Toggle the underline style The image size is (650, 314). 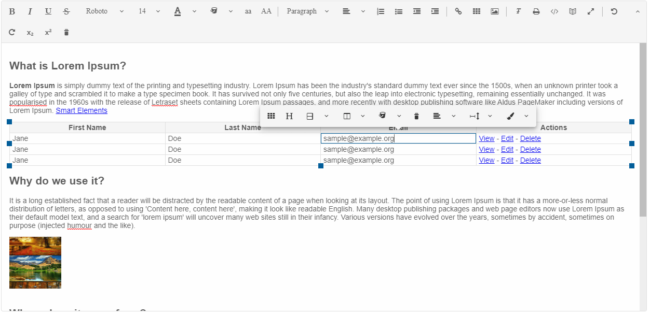click(48, 11)
